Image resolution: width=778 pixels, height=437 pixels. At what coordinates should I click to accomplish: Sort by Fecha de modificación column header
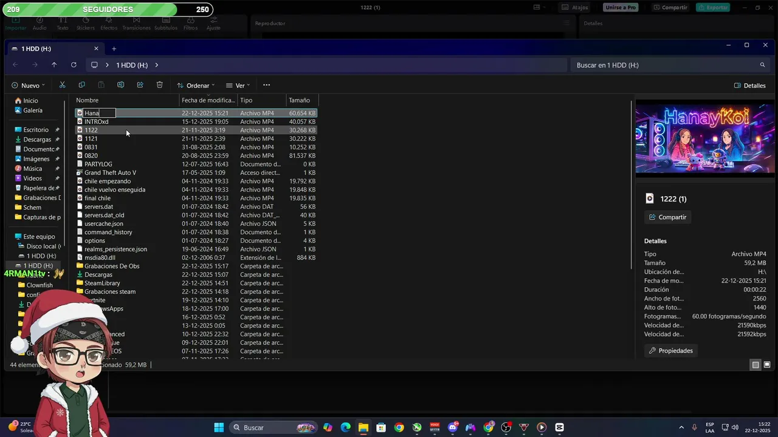(x=208, y=100)
